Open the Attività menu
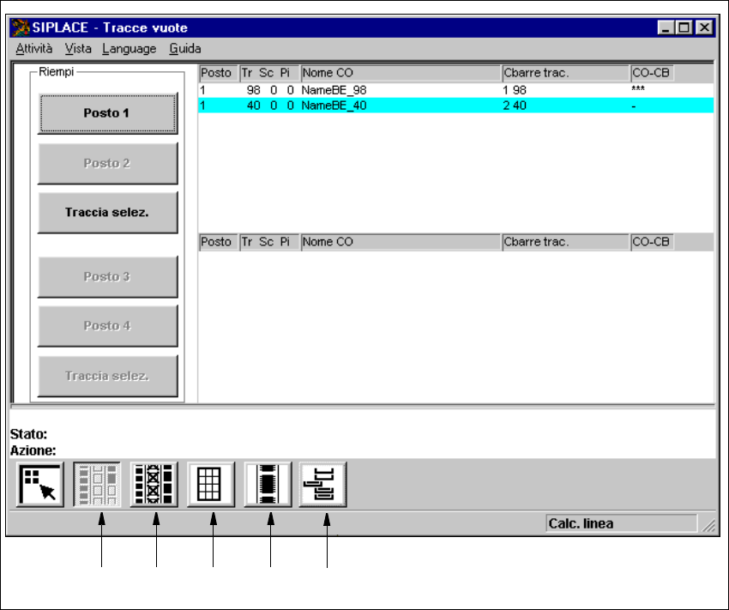The height and width of the screenshot is (610, 729). [x=34, y=48]
